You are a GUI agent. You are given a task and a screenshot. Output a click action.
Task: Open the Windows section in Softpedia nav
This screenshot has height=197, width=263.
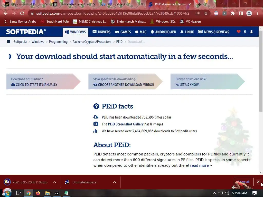[x=76, y=32]
